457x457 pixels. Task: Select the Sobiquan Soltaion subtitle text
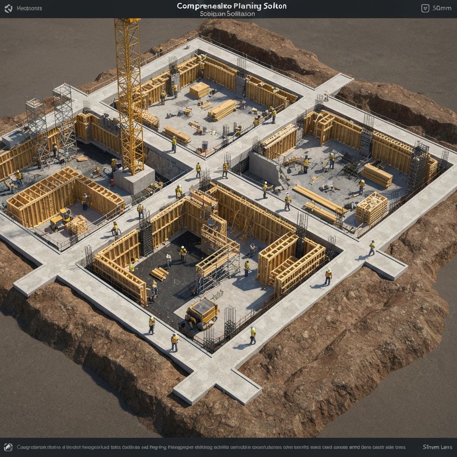click(x=228, y=14)
